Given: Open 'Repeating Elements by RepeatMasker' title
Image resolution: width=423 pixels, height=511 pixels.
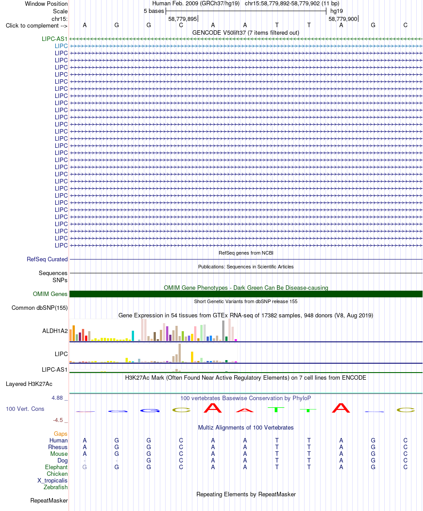Looking at the screenshot, I should tap(246, 495).
